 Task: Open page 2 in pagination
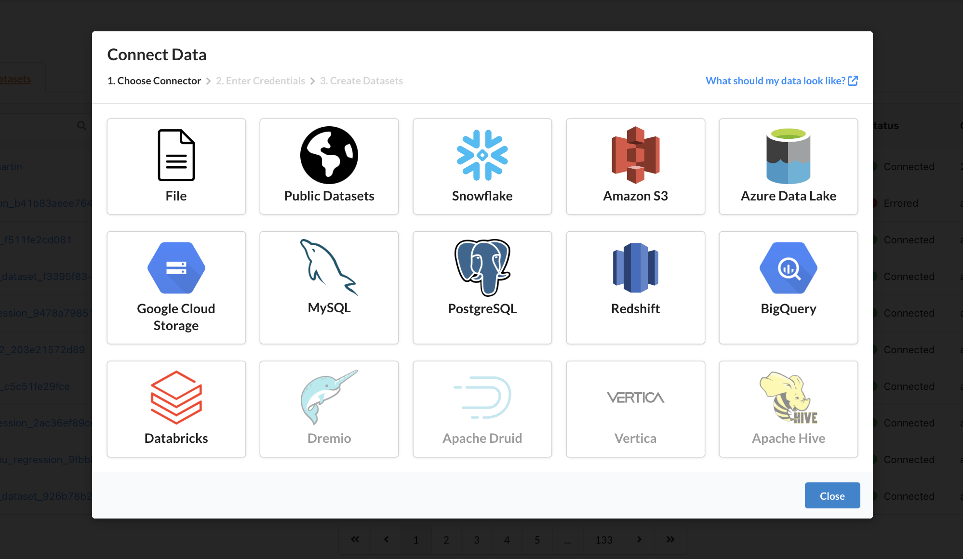[446, 540]
